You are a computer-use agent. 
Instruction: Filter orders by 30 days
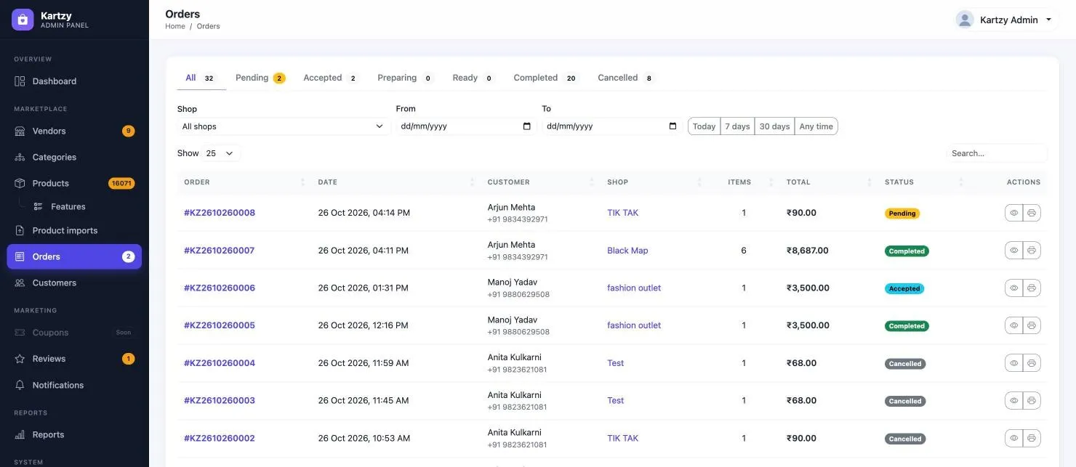[x=774, y=126]
